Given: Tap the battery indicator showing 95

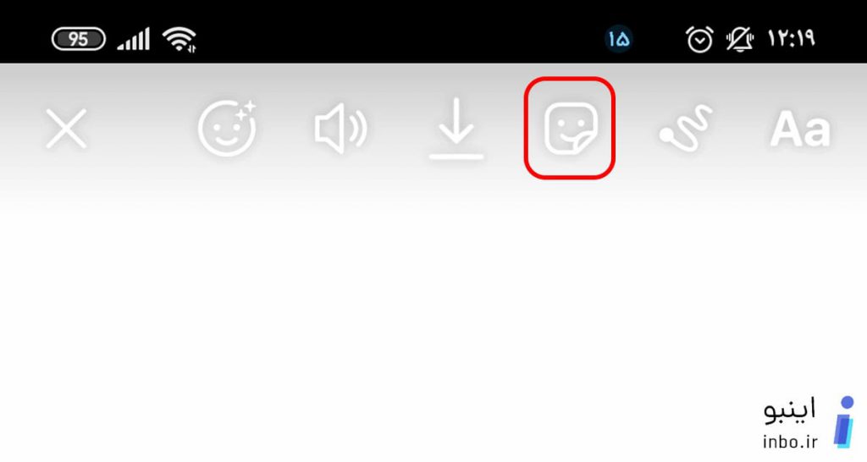Looking at the screenshot, I should click(79, 39).
